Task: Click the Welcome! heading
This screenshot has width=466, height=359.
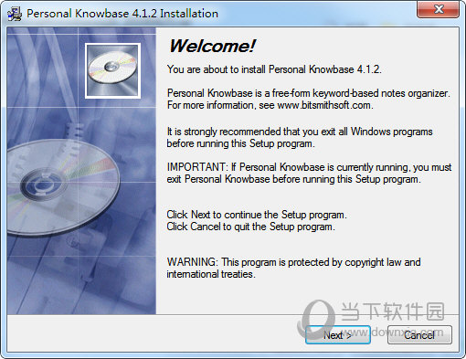Action: click(x=212, y=47)
